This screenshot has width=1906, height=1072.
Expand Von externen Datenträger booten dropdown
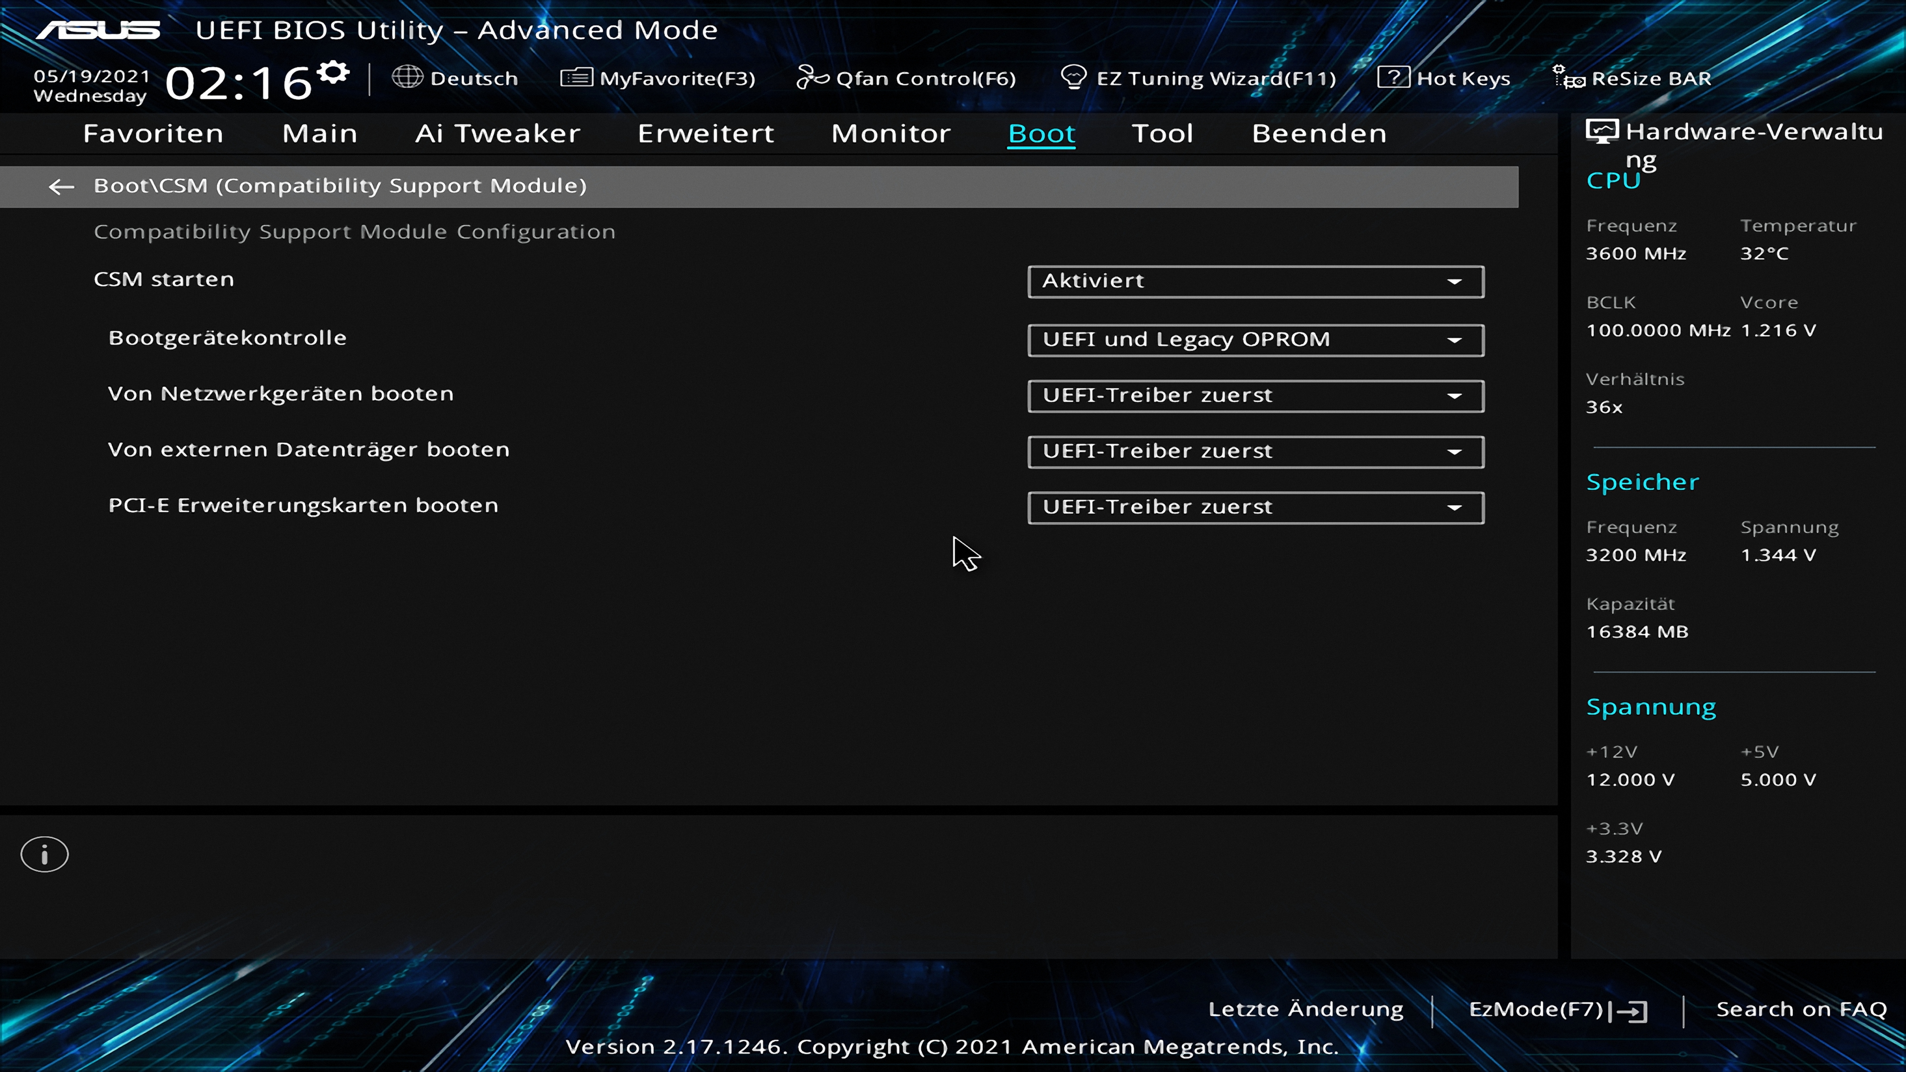point(1255,451)
